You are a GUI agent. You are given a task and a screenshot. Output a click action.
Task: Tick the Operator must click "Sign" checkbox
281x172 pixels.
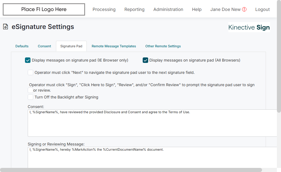tap(30, 90)
